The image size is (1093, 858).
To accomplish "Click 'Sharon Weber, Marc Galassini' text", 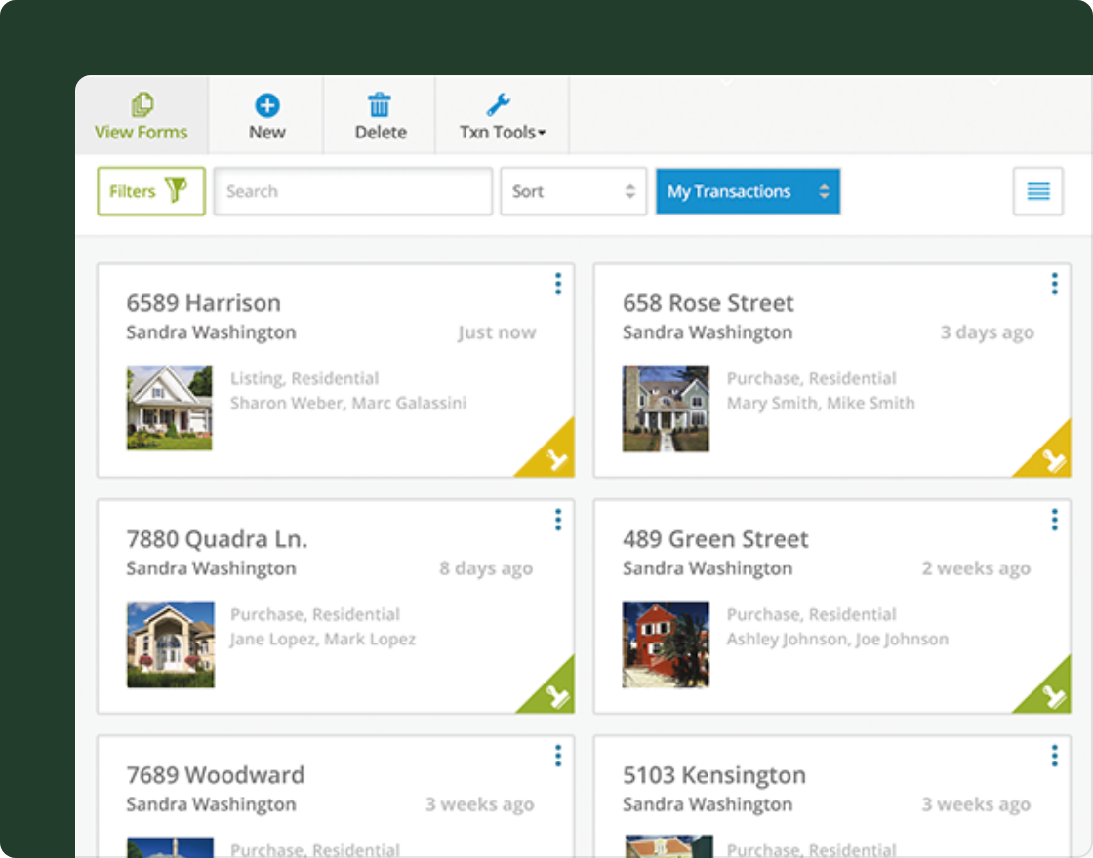I will click(x=348, y=404).
